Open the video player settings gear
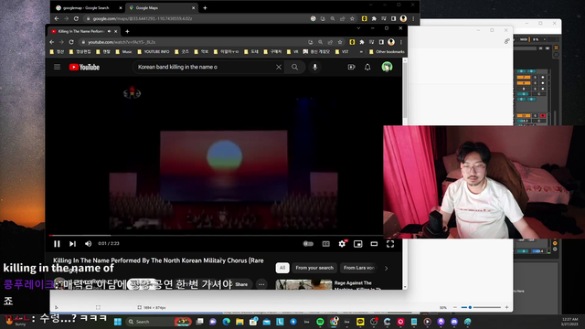Image resolution: width=585 pixels, height=329 pixels. coord(342,244)
